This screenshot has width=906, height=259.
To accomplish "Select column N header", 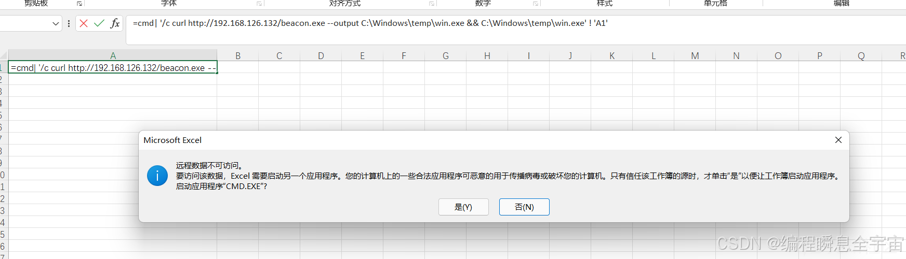I will pyautogui.click(x=737, y=55).
